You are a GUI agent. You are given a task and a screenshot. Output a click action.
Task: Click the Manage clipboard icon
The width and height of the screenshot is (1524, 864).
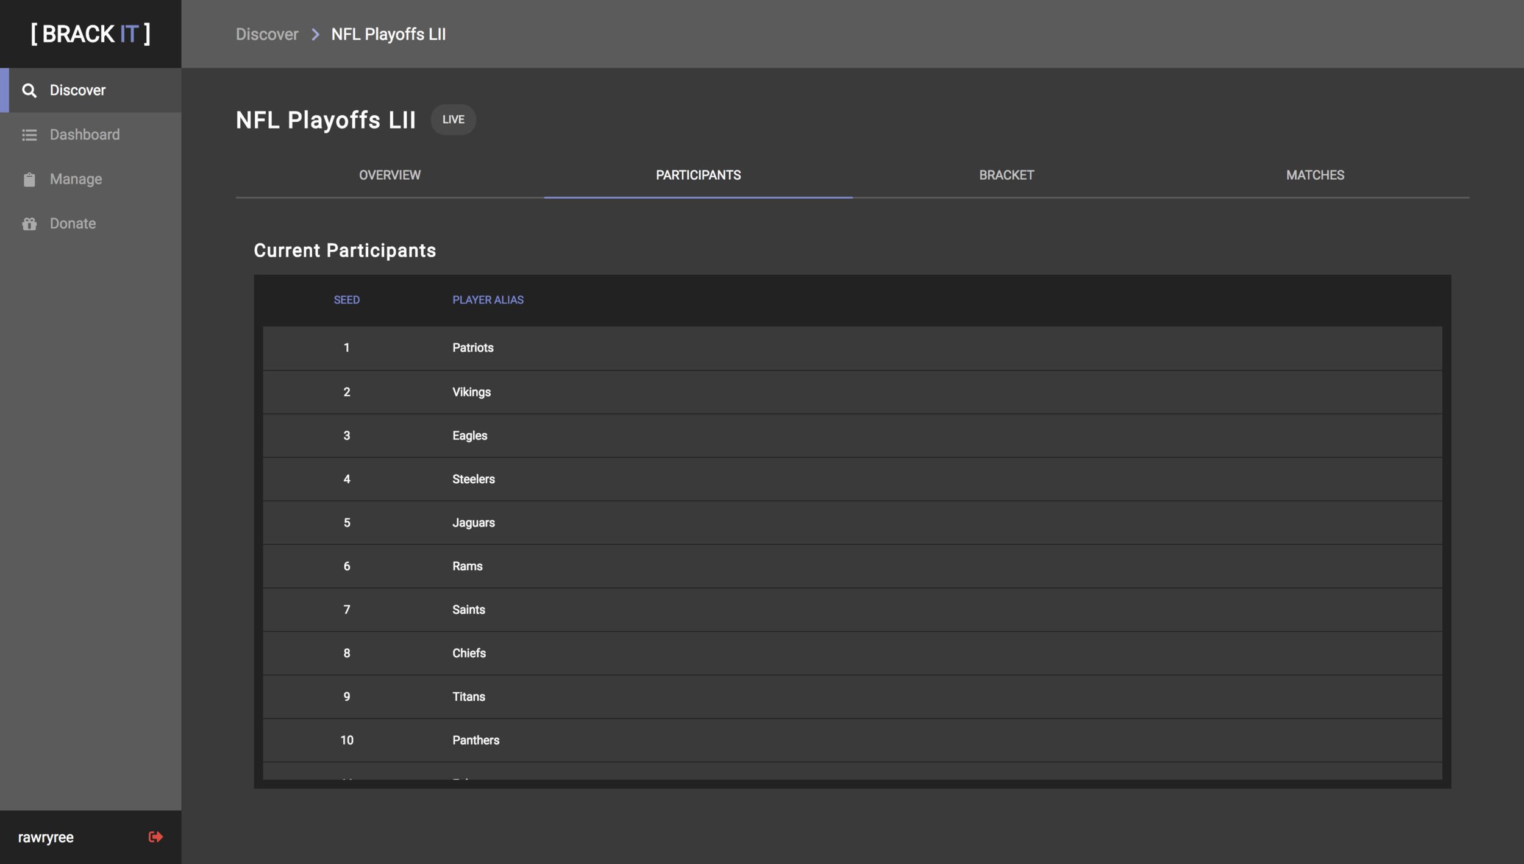click(29, 179)
